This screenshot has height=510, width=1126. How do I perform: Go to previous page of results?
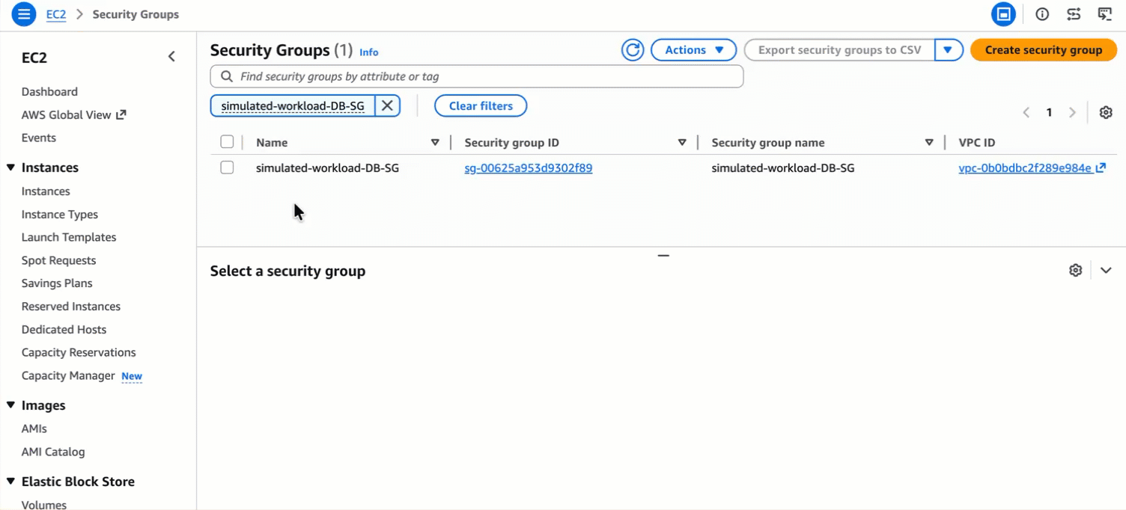[1026, 112]
